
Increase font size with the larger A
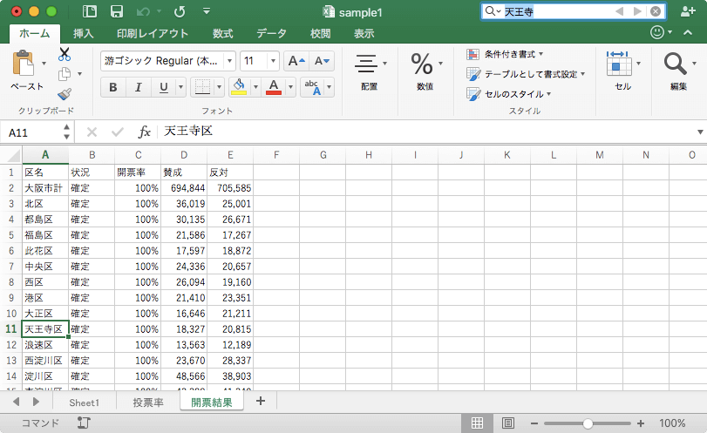296,61
